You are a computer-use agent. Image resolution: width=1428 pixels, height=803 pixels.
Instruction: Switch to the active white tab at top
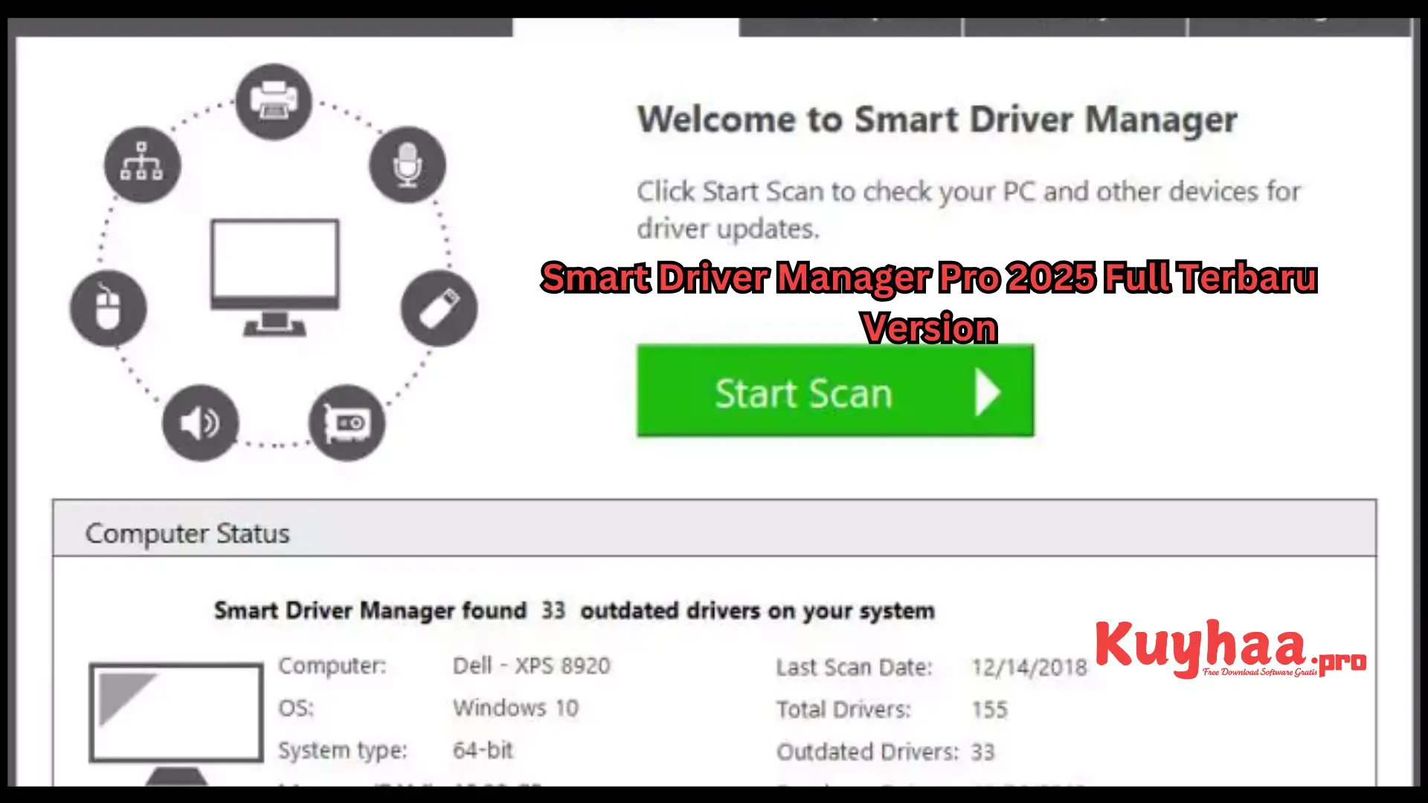[625, 22]
